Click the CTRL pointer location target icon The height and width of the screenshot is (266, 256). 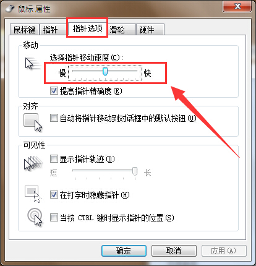point(35,217)
